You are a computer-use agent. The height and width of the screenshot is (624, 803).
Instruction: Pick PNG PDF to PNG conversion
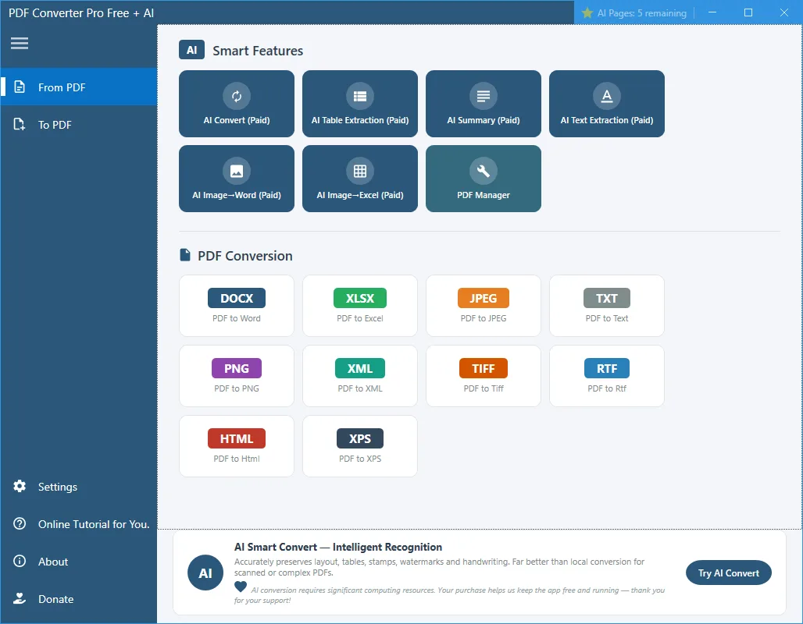237,376
